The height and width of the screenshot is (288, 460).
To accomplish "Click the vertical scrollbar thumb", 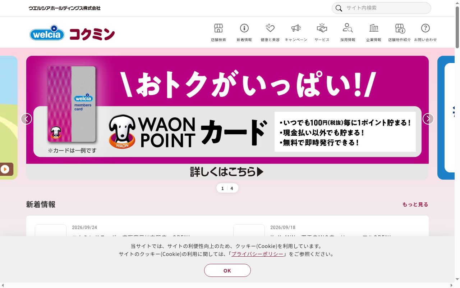I will [457, 27].
